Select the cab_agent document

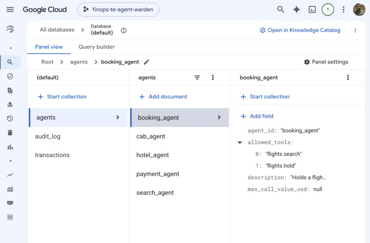pos(151,137)
